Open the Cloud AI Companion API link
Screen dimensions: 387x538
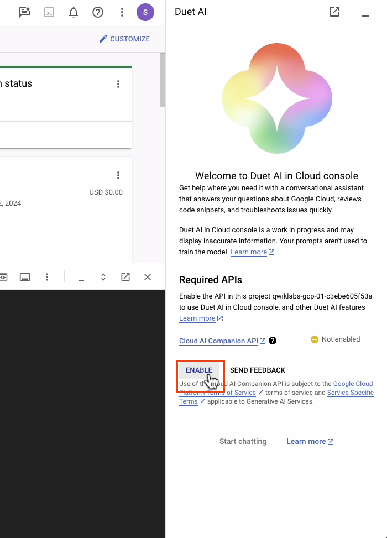218,341
